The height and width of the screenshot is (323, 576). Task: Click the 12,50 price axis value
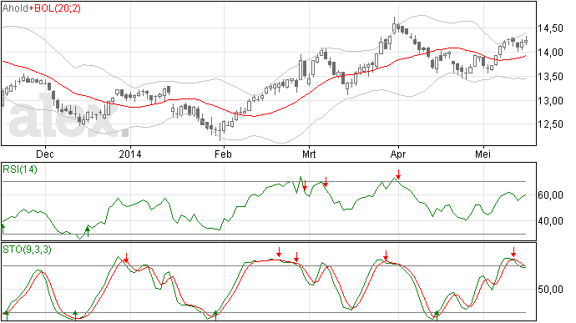pos(550,124)
